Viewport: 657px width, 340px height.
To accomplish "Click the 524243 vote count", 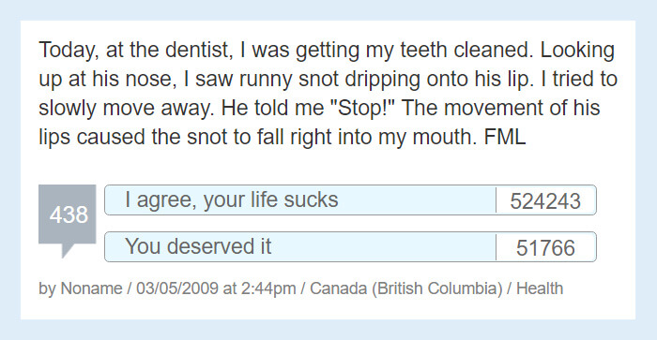I will tap(545, 201).
